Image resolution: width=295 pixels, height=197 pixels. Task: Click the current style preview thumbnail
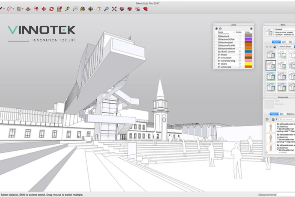point(269,32)
